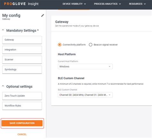
Task: Open the Device Visibility menu
Action: point(74,4)
